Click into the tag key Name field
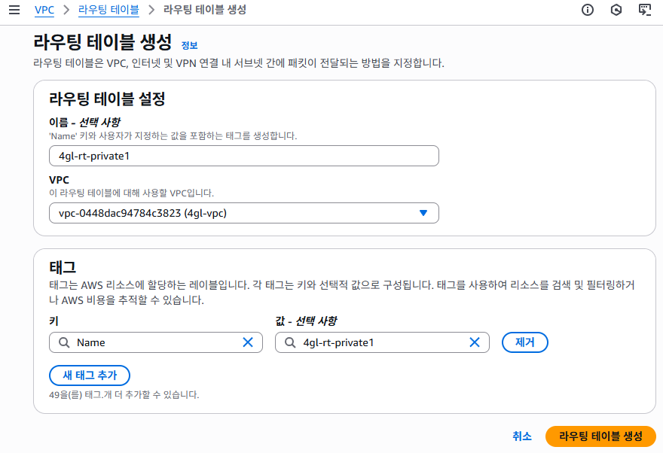This screenshot has height=453, width=663. [x=156, y=342]
